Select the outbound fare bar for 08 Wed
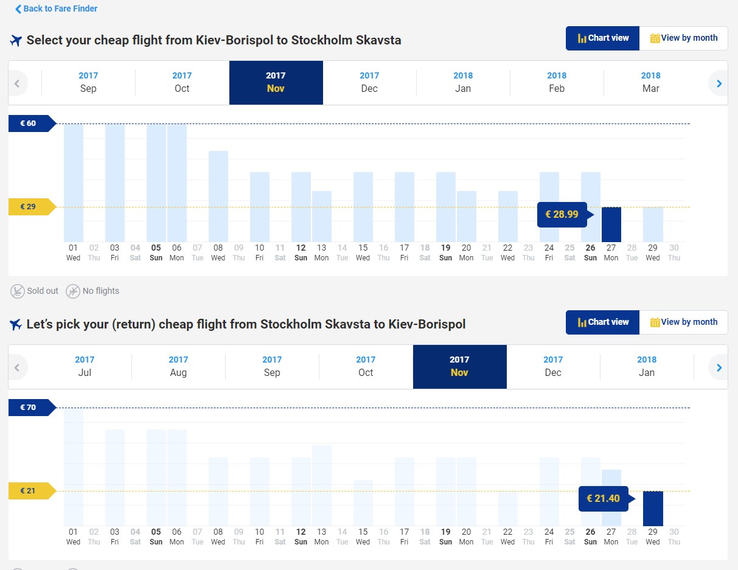 (218, 196)
